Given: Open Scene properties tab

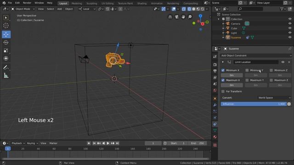Looking at the screenshot, I should point(215,84).
